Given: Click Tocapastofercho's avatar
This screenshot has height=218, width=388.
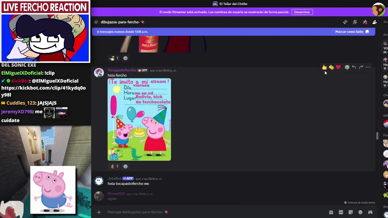Looking at the screenshot, I should coord(99,73).
